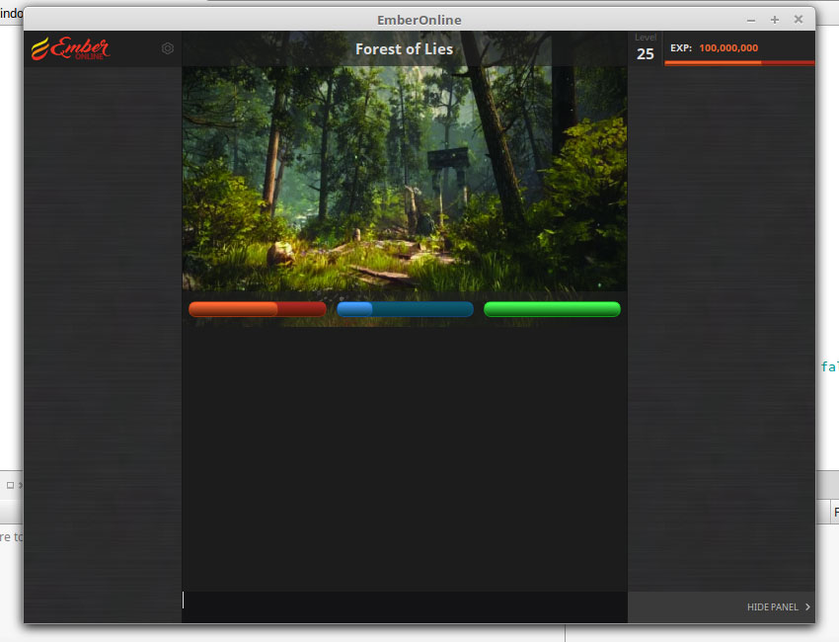Viewport: 839px width, 642px height.
Task: Click the EXP 100,000,000 value text
Action: point(727,47)
